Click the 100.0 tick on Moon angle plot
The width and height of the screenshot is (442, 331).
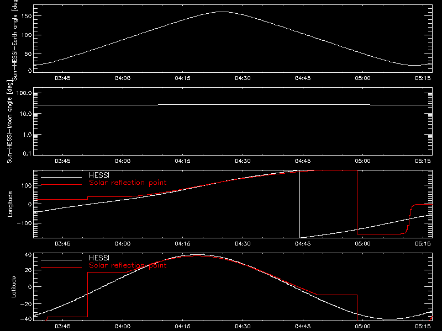pos(24,93)
